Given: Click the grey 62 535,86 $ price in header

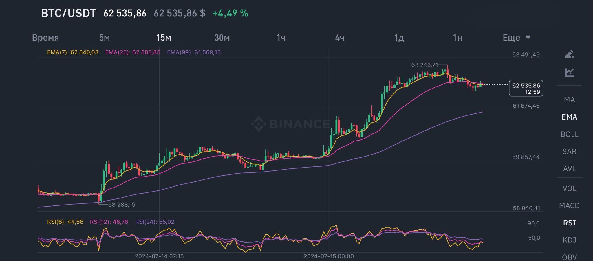Looking at the screenshot, I should tap(180, 13).
